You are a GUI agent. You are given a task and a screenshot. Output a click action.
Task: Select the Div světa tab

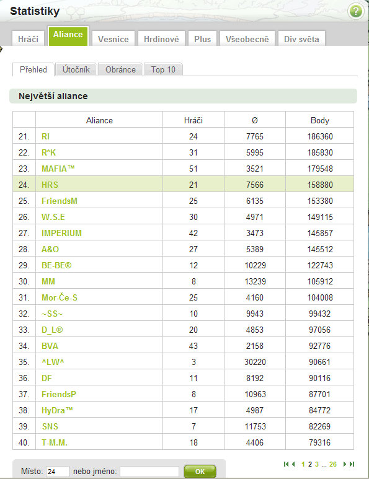[x=301, y=39]
